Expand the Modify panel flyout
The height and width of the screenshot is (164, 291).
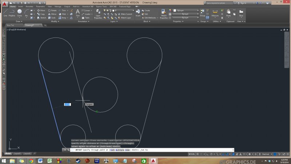click(x=55, y=22)
